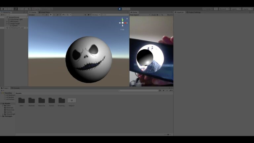This screenshot has height=143, width=254.
Task: Toggle scene effects icon
Action: (58, 15)
